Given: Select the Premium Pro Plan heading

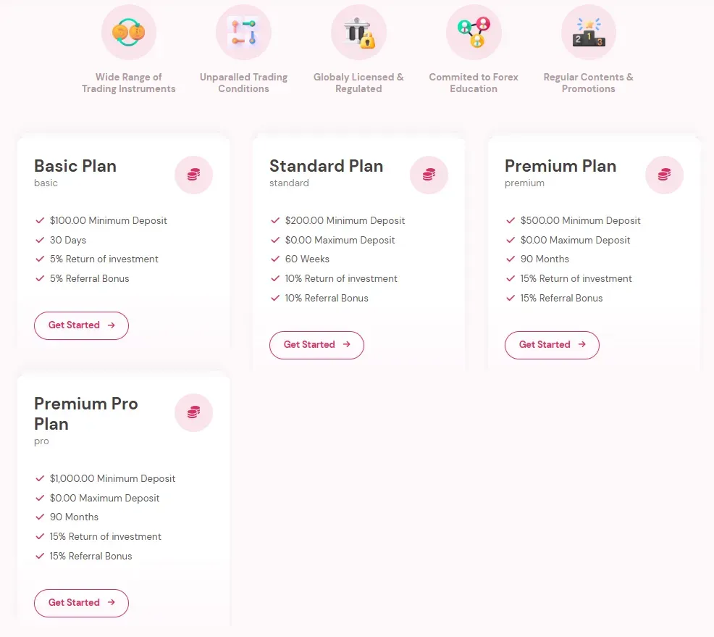Looking at the screenshot, I should pos(85,414).
